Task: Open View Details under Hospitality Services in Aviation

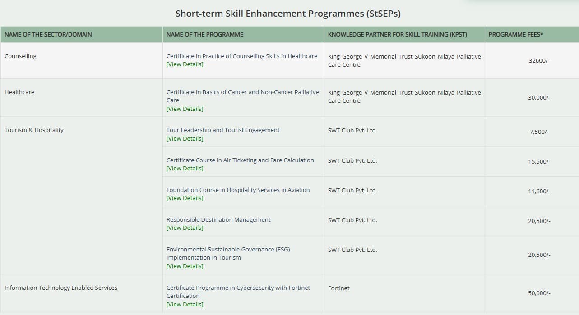Action: pos(185,198)
